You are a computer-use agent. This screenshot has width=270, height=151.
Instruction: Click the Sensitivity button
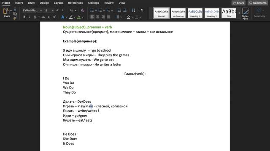pyautogui.click(x=259, y=13)
